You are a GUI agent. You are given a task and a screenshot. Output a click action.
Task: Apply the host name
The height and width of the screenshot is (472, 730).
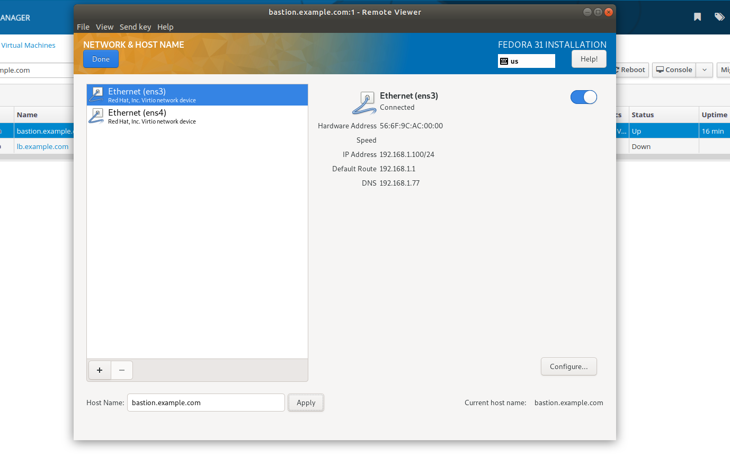306,403
